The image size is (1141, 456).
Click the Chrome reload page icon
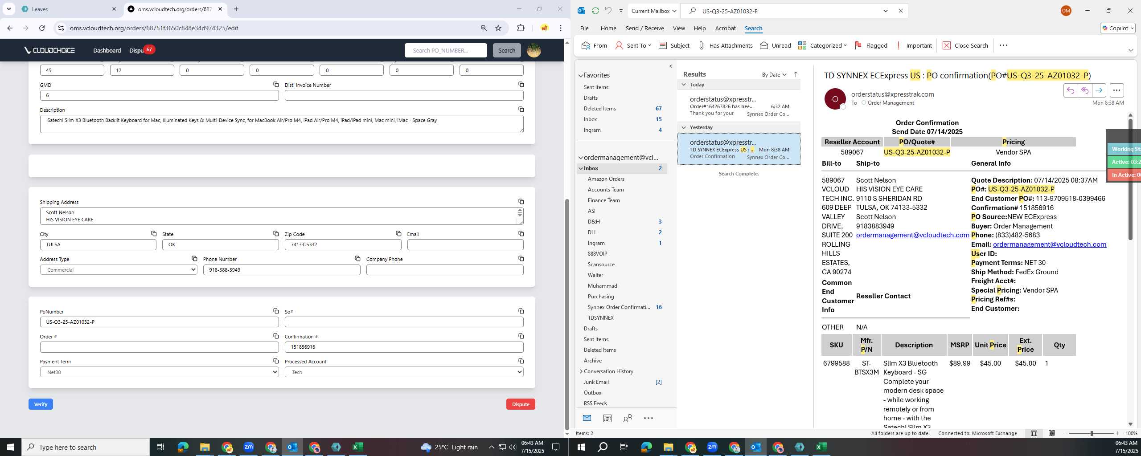click(x=42, y=28)
